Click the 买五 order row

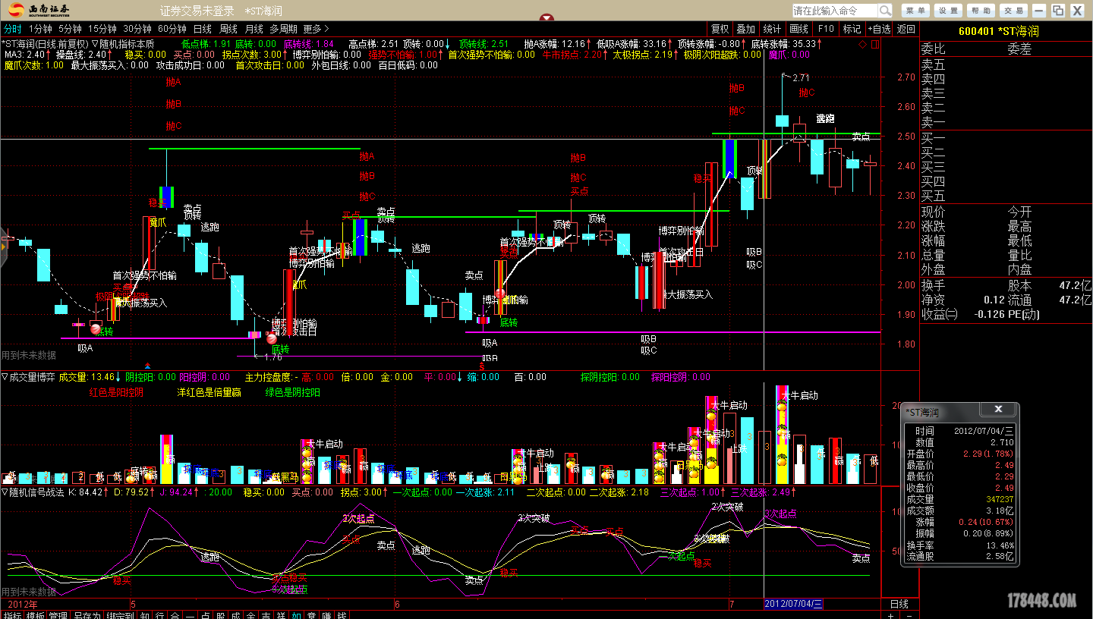coord(1006,196)
